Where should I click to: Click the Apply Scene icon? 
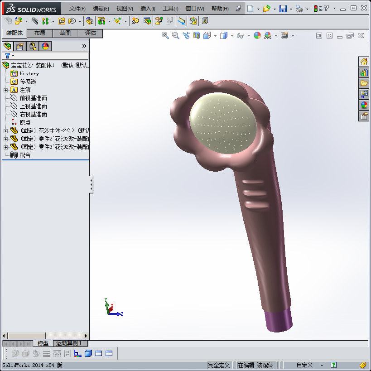[x=268, y=36]
